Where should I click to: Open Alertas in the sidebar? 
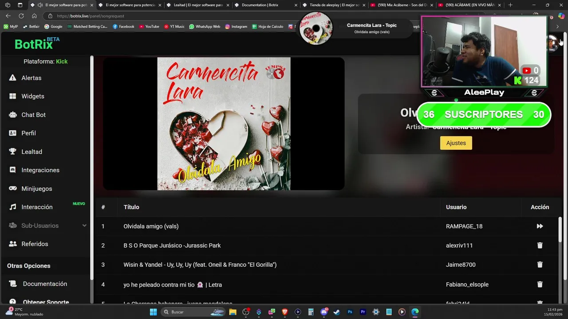tap(31, 78)
